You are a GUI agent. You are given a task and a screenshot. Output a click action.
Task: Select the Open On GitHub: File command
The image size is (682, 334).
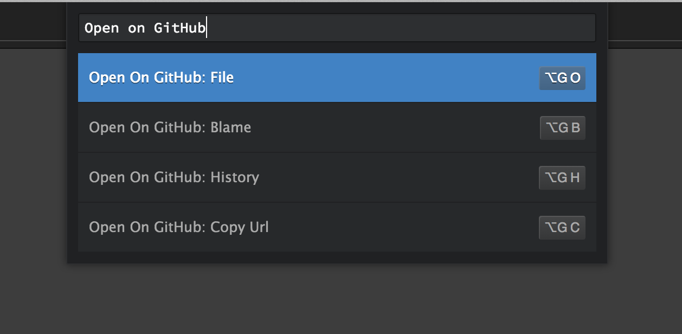161,78
